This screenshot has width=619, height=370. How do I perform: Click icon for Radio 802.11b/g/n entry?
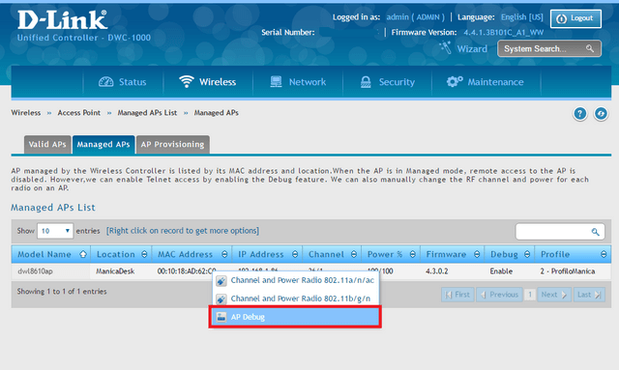221,299
